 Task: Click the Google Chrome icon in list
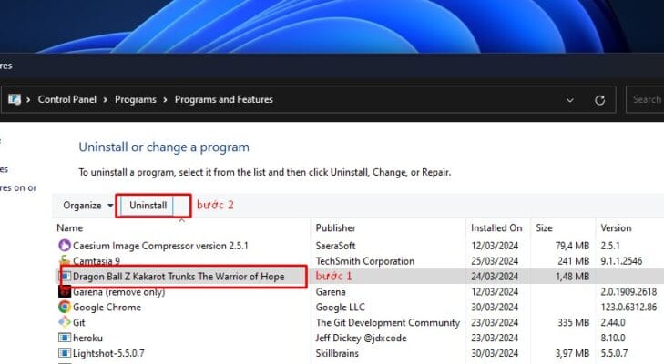[x=65, y=307]
